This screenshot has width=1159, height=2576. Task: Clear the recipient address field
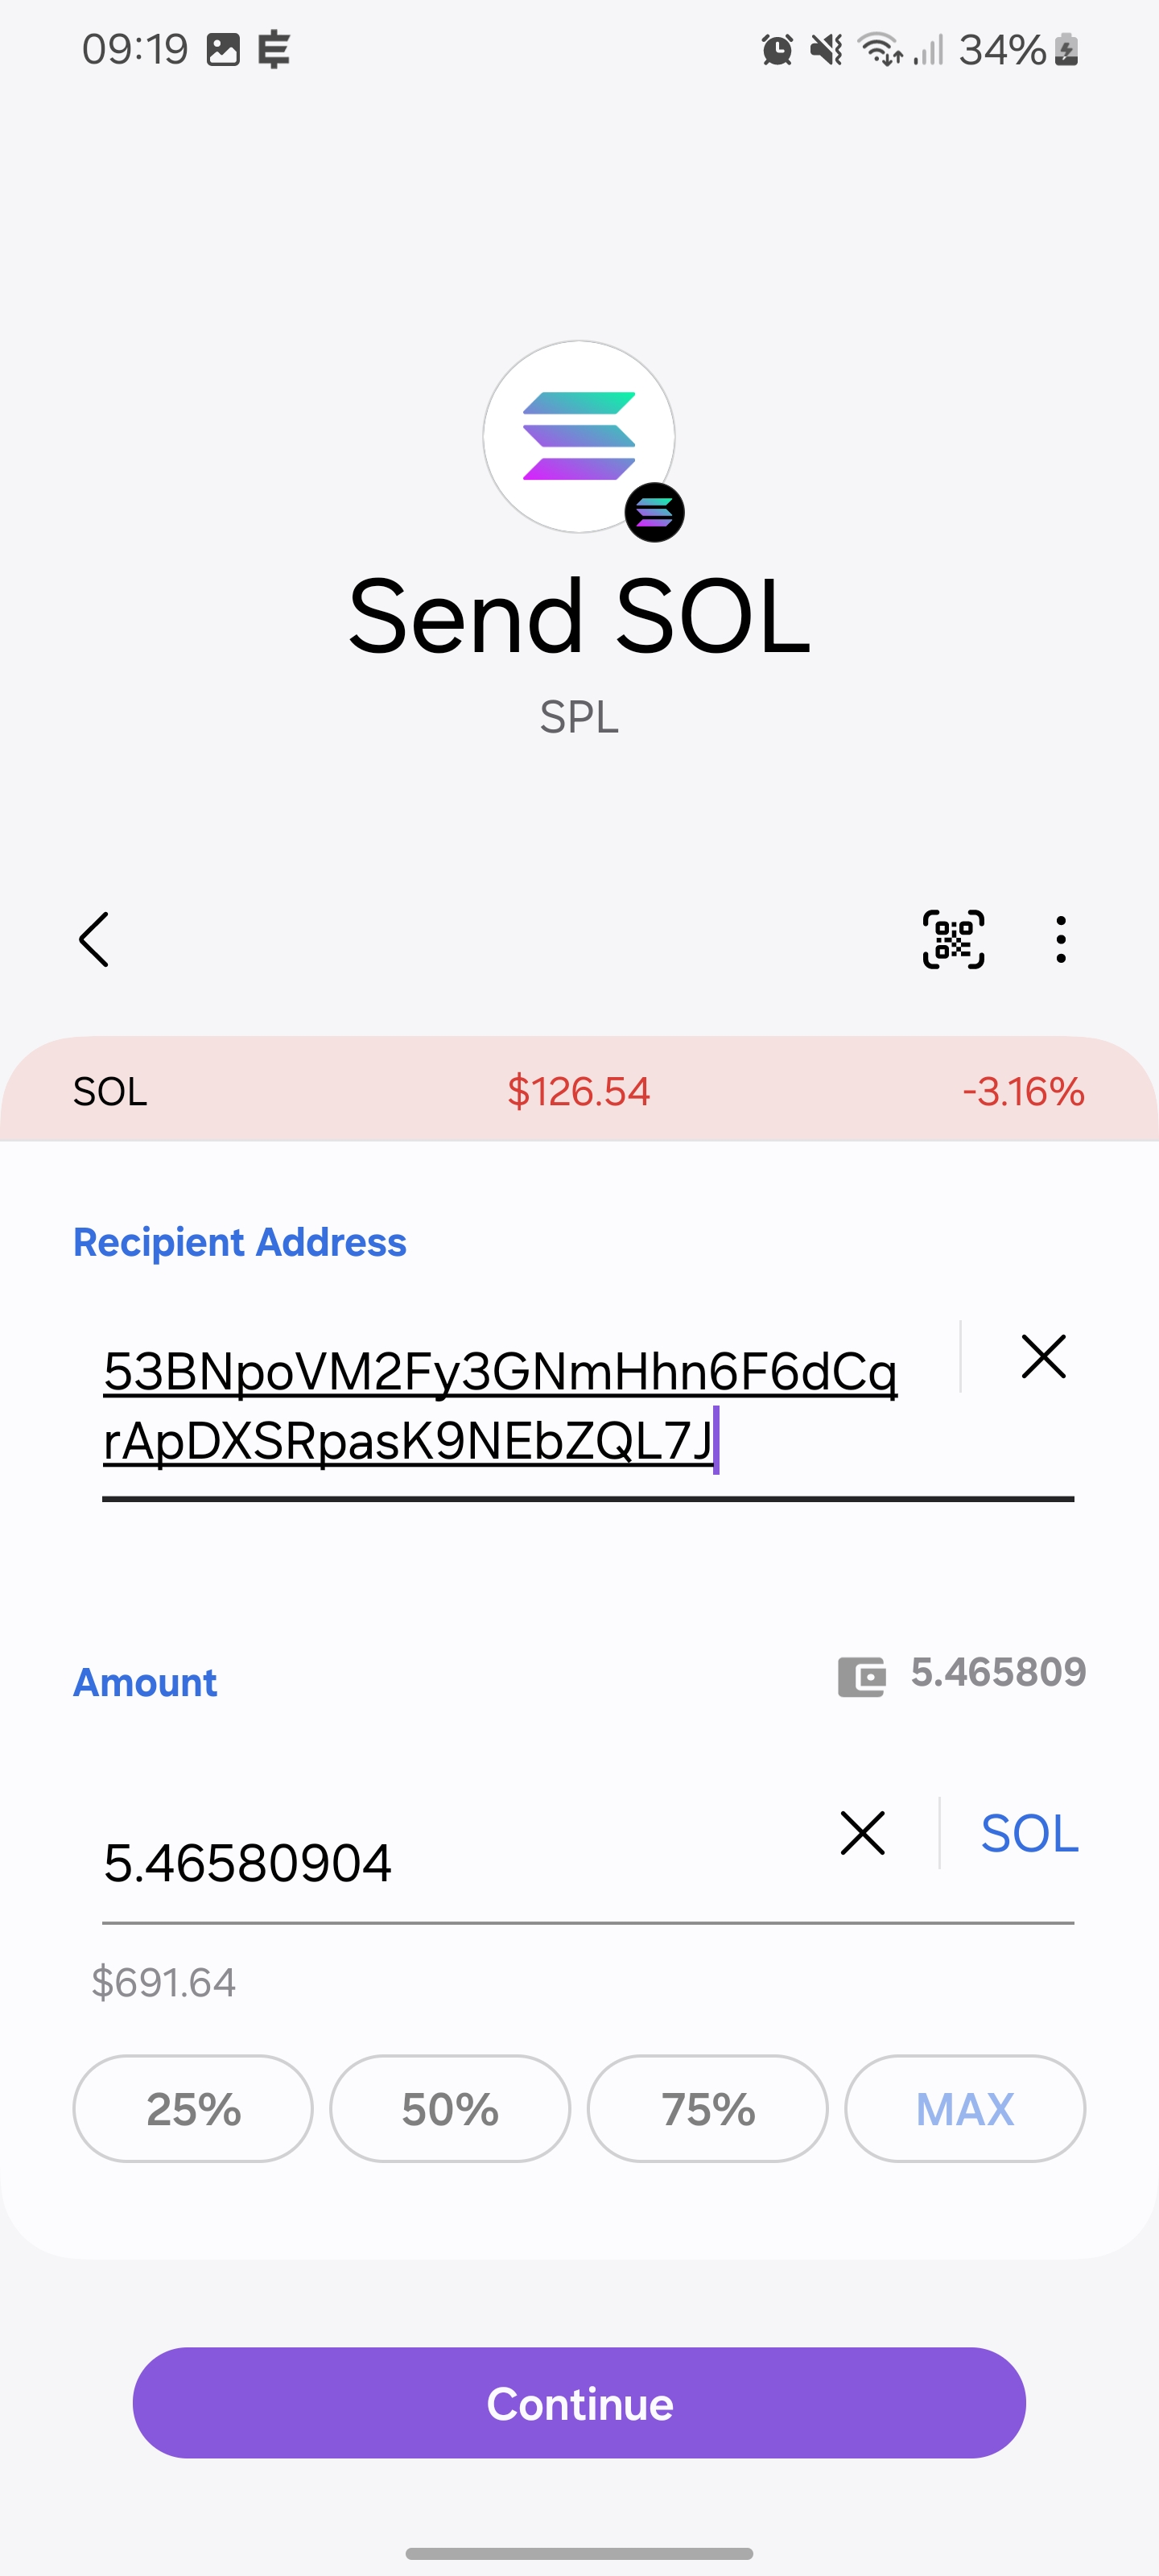[x=1043, y=1356]
